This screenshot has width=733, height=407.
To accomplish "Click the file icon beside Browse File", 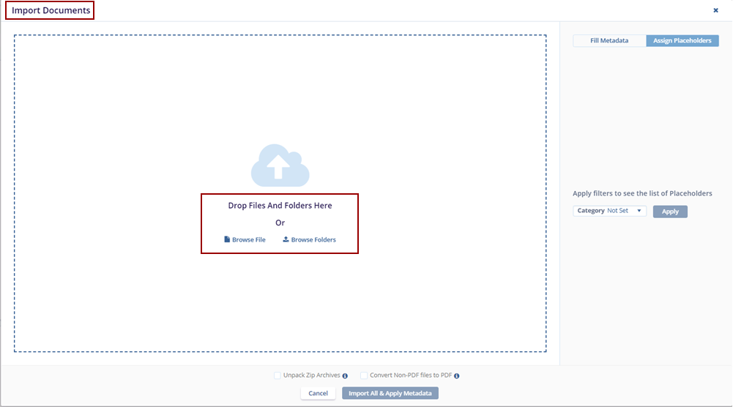I will (227, 240).
